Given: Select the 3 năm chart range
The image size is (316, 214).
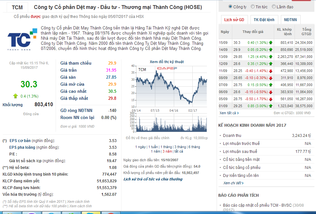Looking at the screenshot, I should point(167,151).
